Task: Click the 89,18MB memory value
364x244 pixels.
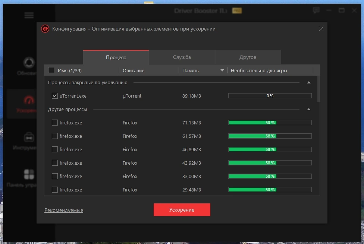Action: [x=192, y=96]
